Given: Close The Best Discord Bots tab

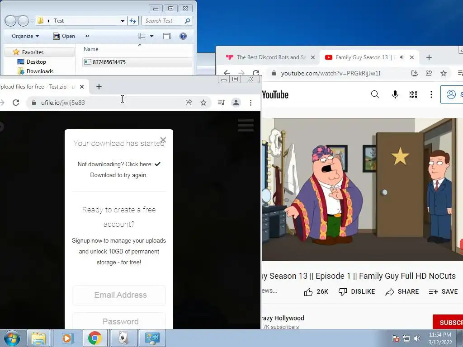Looking at the screenshot, I should pyautogui.click(x=313, y=57).
